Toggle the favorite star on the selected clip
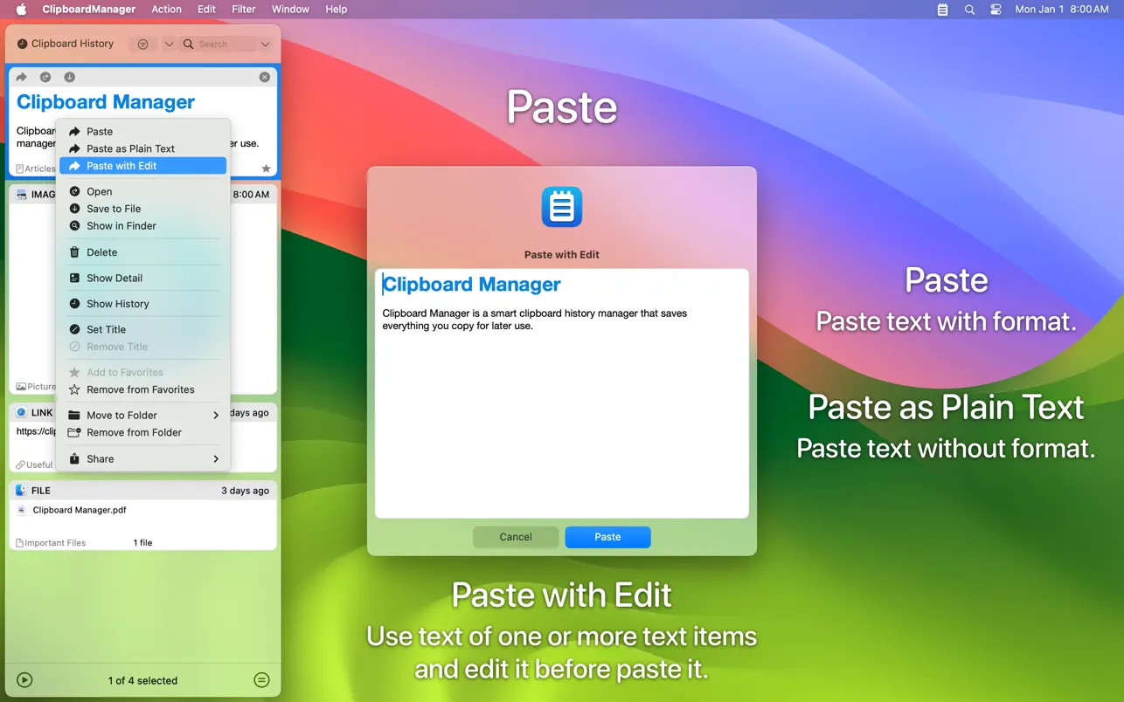1124x702 pixels. coord(266,169)
